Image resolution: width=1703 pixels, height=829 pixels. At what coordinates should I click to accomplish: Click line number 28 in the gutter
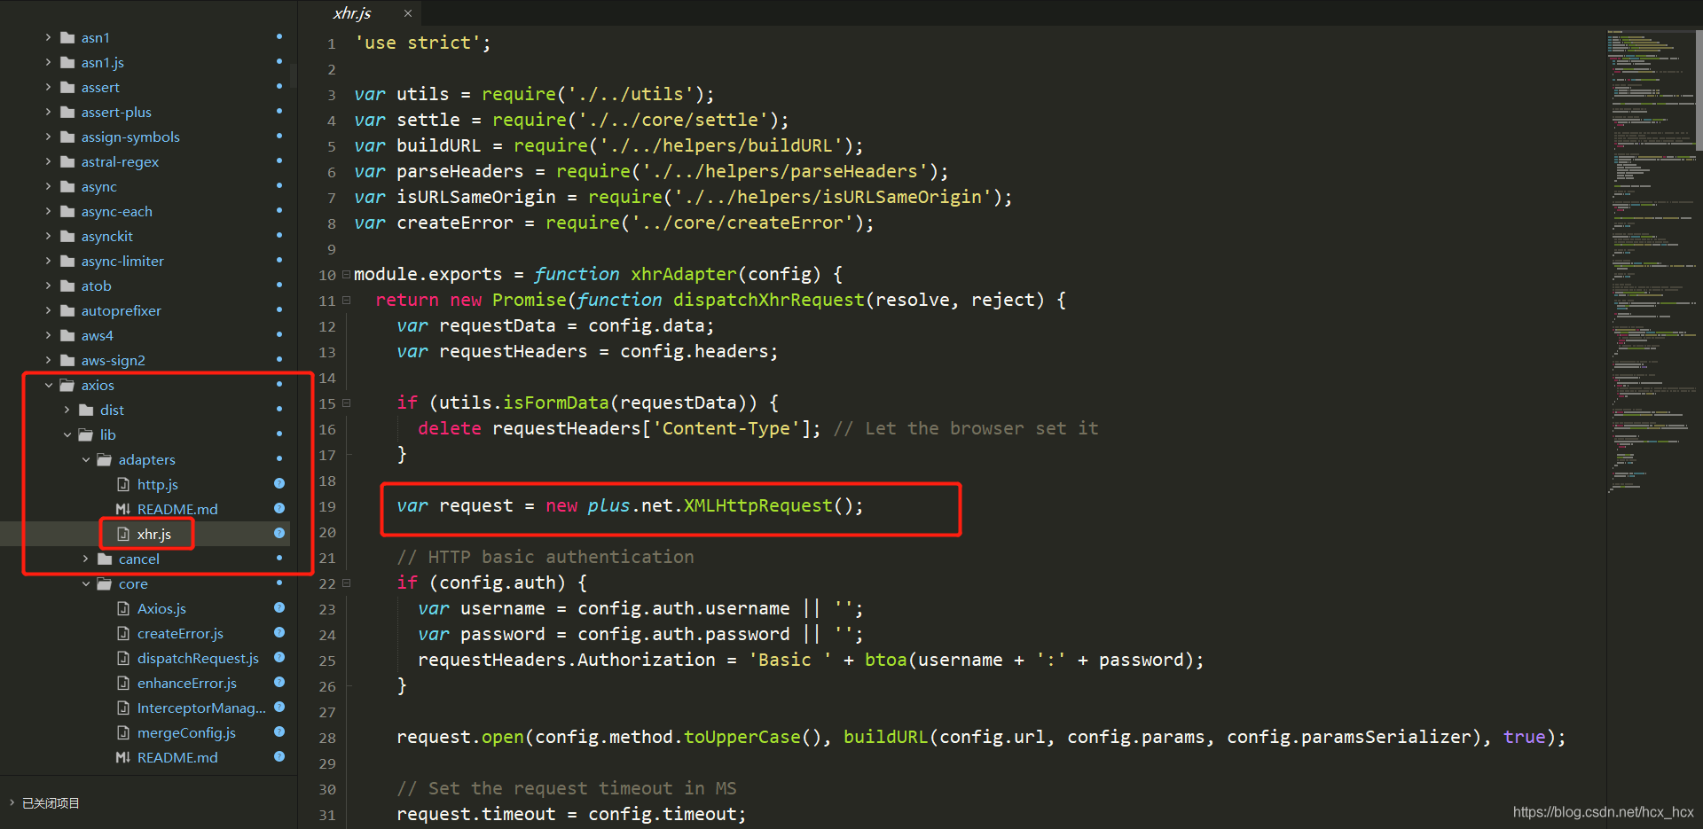pyautogui.click(x=327, y=738)
